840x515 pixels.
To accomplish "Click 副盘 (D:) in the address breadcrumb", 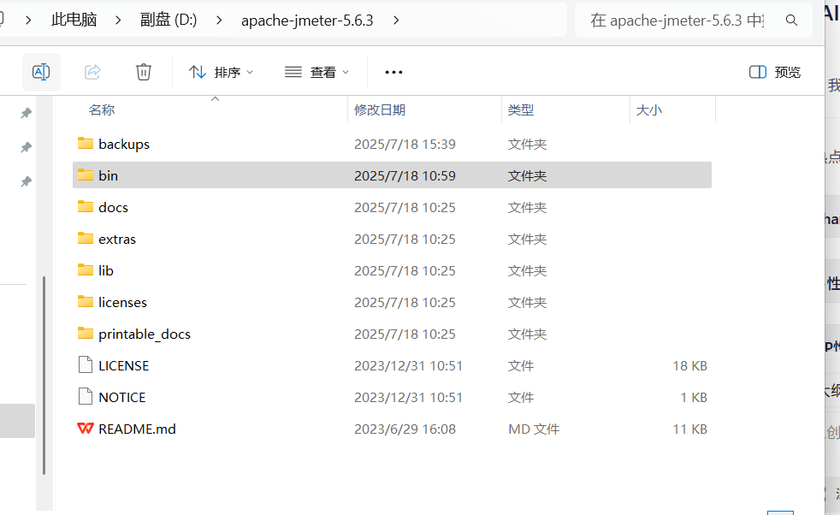I will point(169,21).
